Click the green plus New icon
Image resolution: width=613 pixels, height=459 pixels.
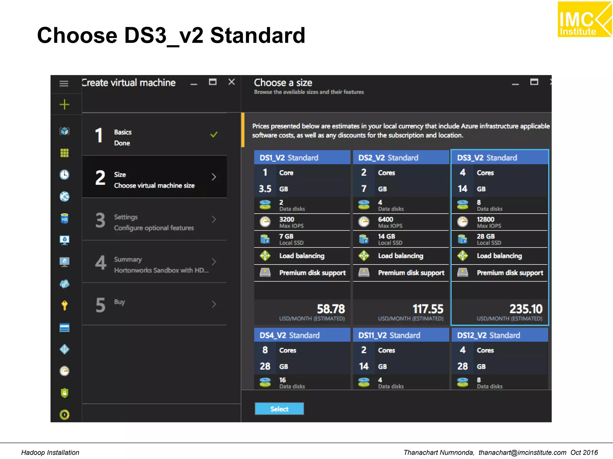[64, 105]
